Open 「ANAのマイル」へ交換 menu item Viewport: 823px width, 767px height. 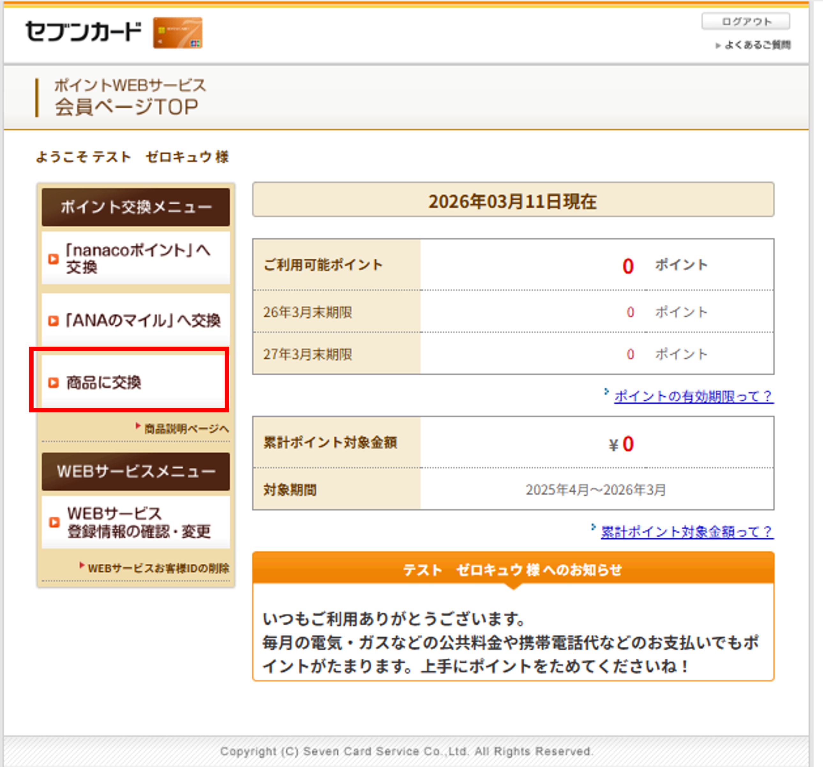[x=136, y=320]
